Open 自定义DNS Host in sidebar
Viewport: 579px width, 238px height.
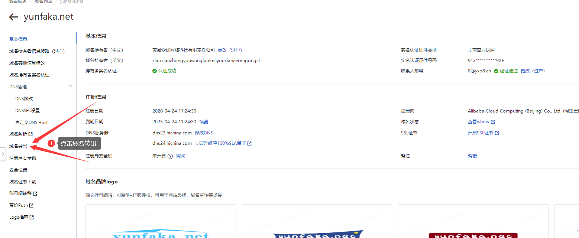tap(32, 123)
